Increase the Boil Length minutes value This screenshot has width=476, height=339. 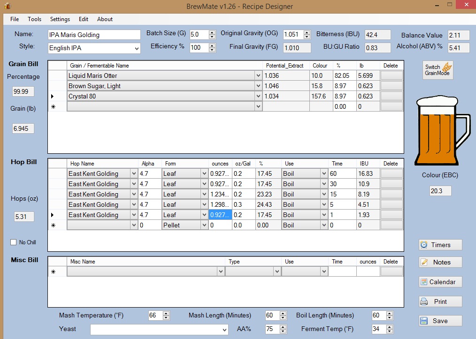coord(390,313)
